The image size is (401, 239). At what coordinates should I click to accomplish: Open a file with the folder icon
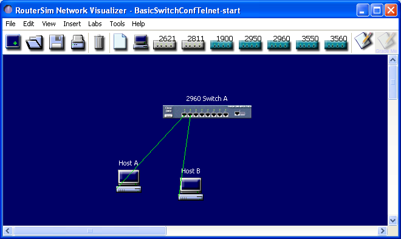click(34, 42)
